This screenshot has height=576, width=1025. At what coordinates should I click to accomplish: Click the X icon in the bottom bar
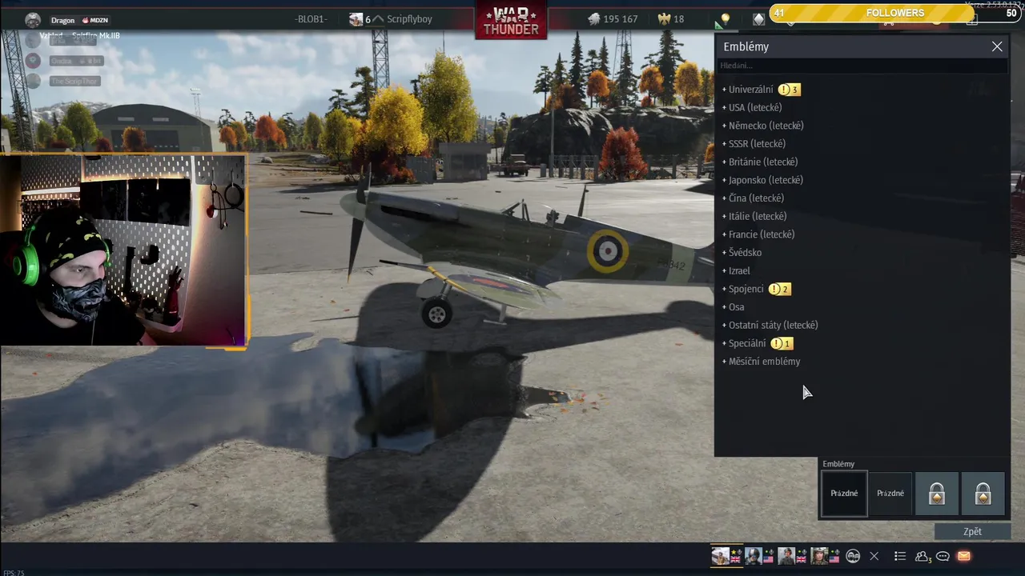point(874,556)
